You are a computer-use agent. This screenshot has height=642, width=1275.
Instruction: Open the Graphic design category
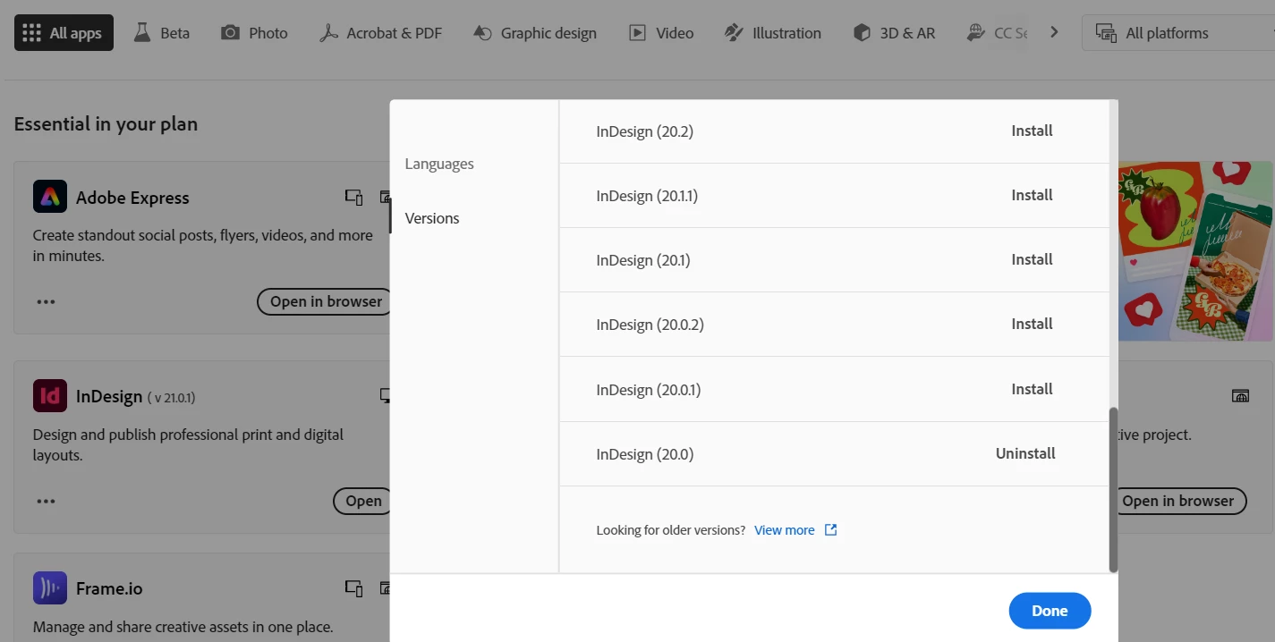click(x=535, y=33)
